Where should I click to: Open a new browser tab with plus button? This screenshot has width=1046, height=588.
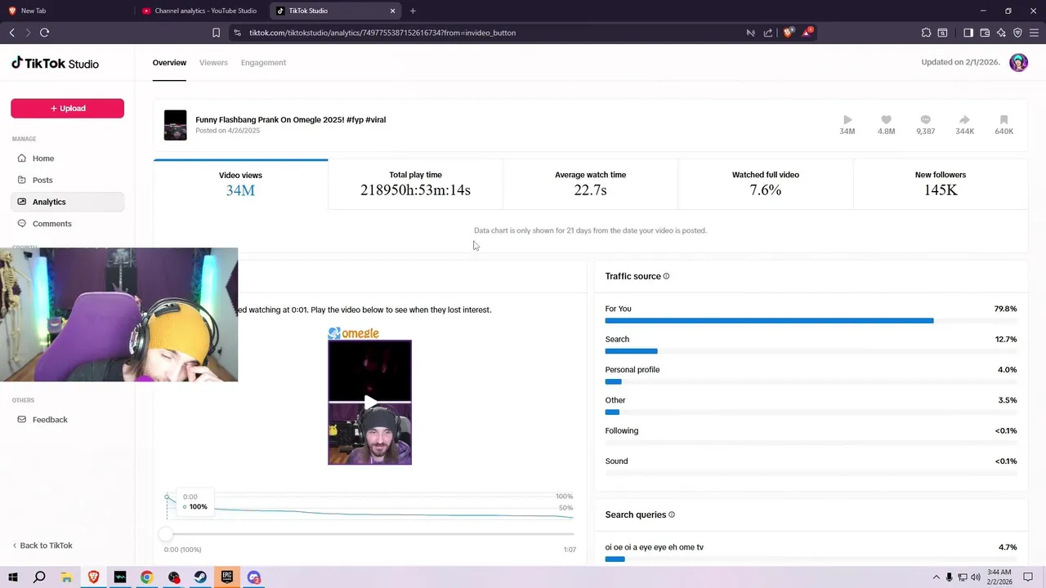[413, 11]
